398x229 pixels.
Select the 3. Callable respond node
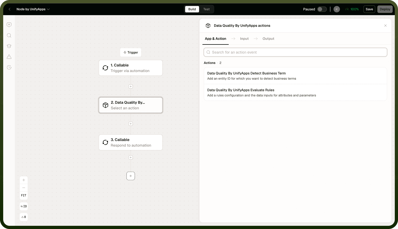click(131, 142)
